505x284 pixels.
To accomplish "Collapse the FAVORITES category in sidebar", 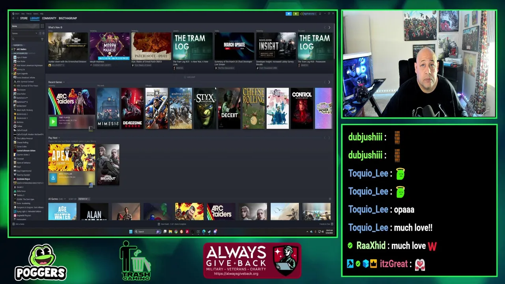I will click(x=12, y=45).
